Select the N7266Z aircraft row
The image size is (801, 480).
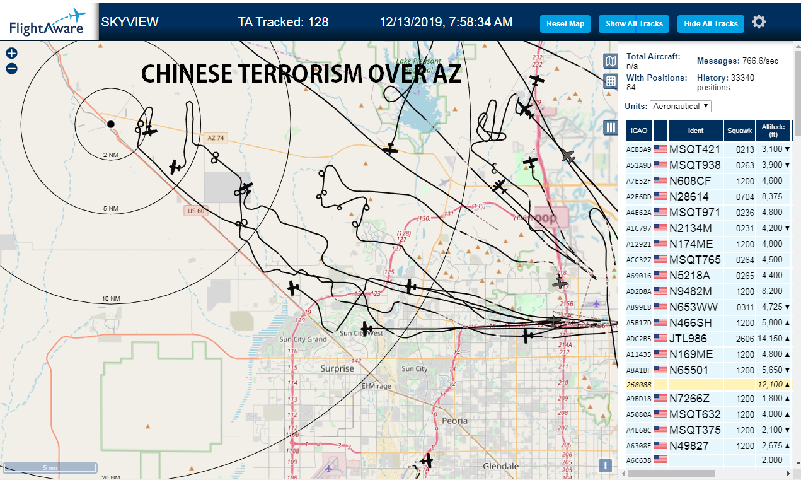coord(708,399)
